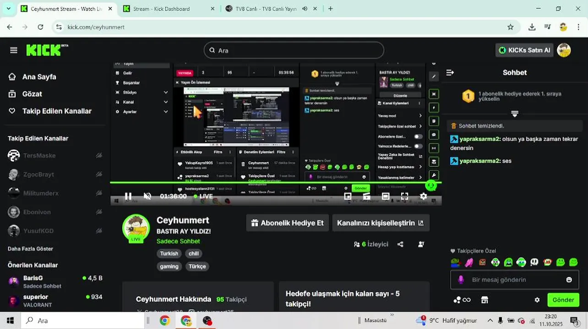Reload the Kick page

pyautogui.click(x=40, y=27)
